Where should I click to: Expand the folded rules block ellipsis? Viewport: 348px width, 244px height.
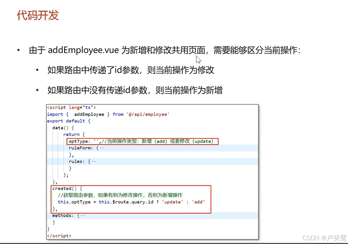tap(94, 162)
